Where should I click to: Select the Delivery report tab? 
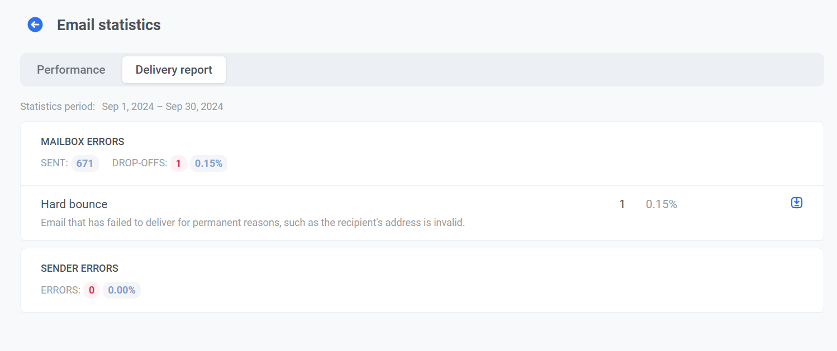[174, 70]
